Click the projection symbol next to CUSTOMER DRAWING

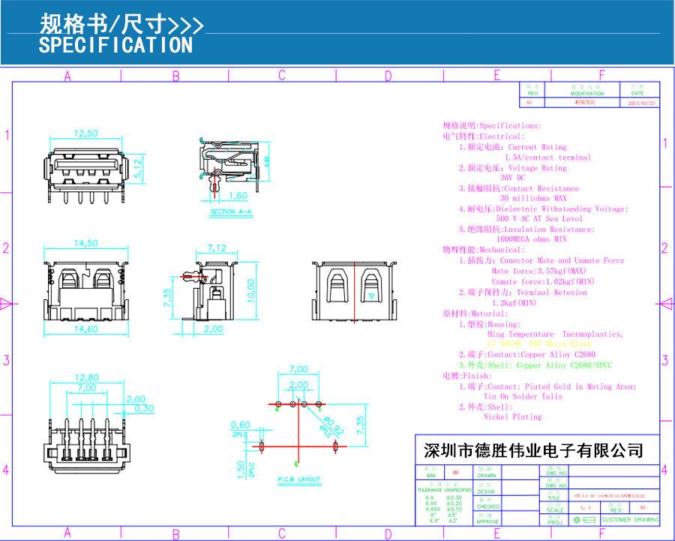click(x=584, y=519)
